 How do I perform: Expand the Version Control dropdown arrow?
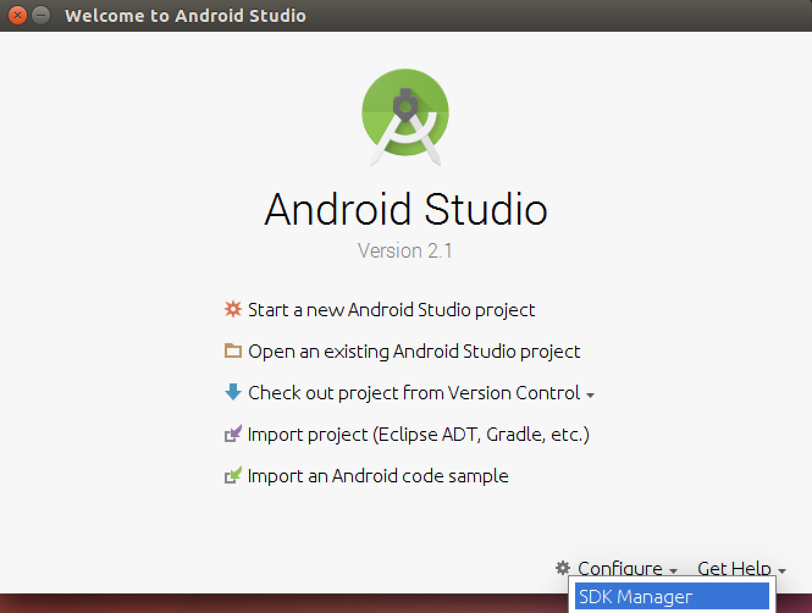[590, 396]
